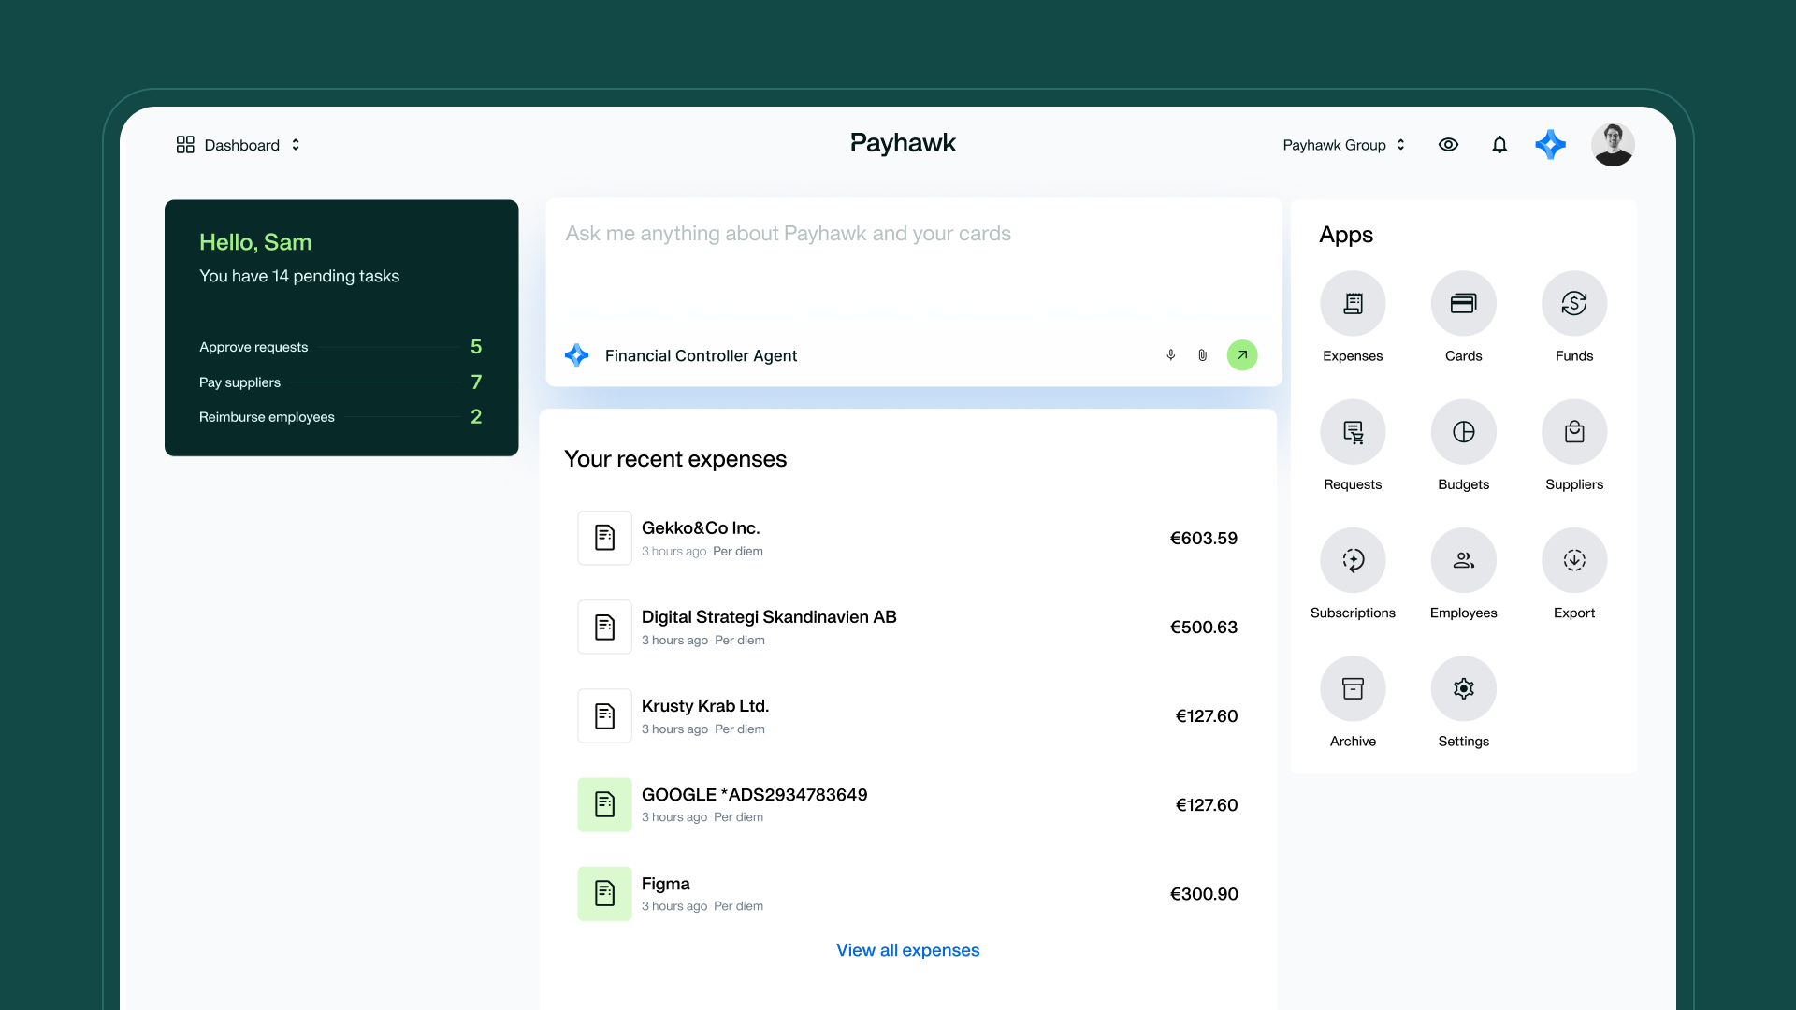Screen dimensions: 1796x1010
Task: Click the pending count 2 for Reimburse employees
Action: coord(476,416)
